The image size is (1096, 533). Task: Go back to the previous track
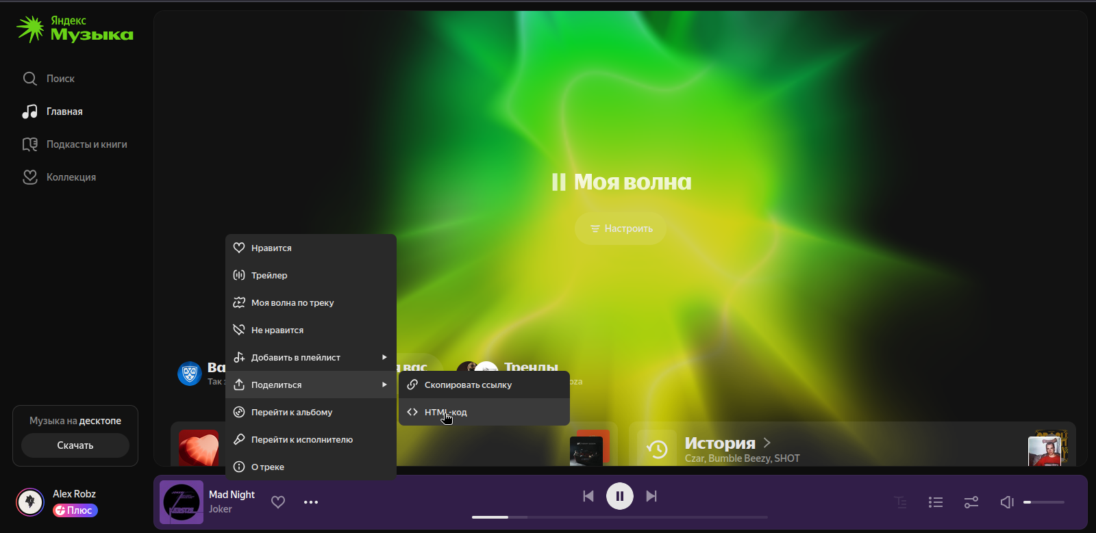point(588,496)
